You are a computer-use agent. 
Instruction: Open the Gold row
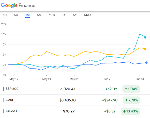click(75, 100)
